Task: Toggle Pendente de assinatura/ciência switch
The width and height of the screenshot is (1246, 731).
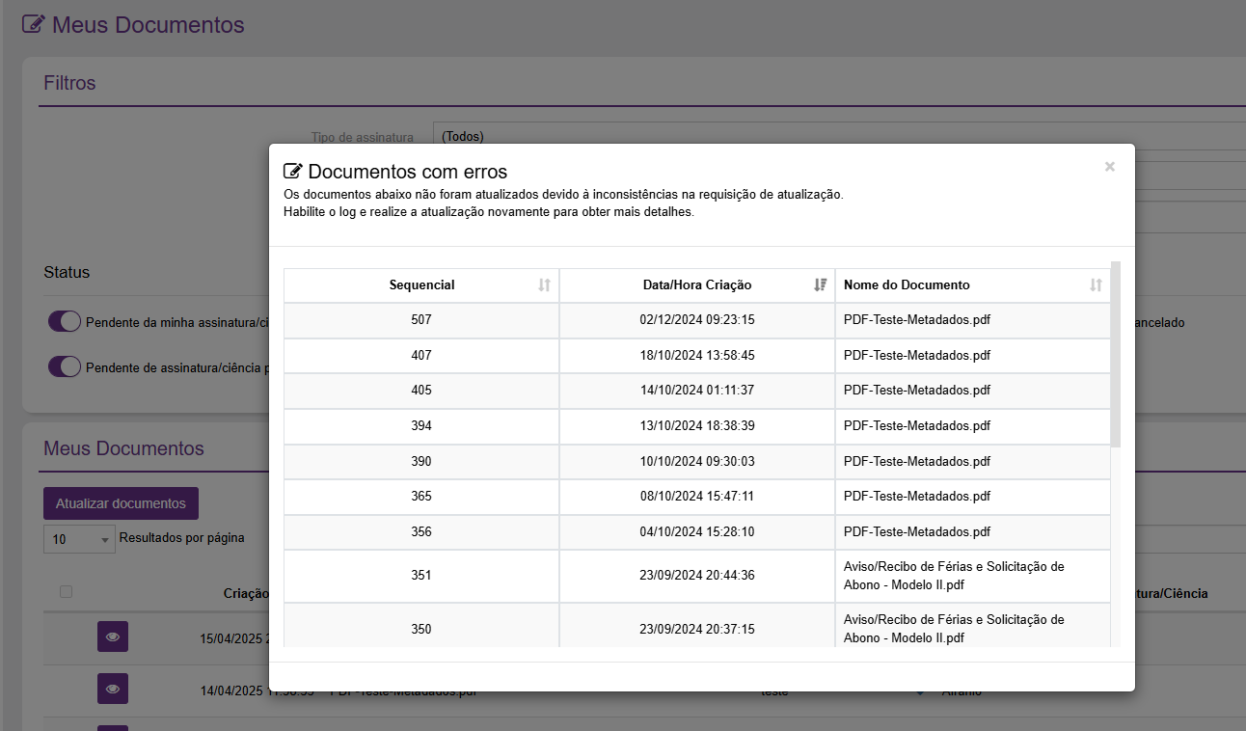Action: (x=65, y=367)
